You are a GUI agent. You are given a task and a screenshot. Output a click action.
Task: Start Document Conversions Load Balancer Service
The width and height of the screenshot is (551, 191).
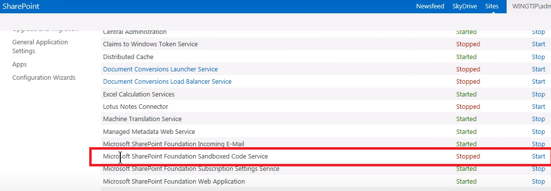(538, 81)
